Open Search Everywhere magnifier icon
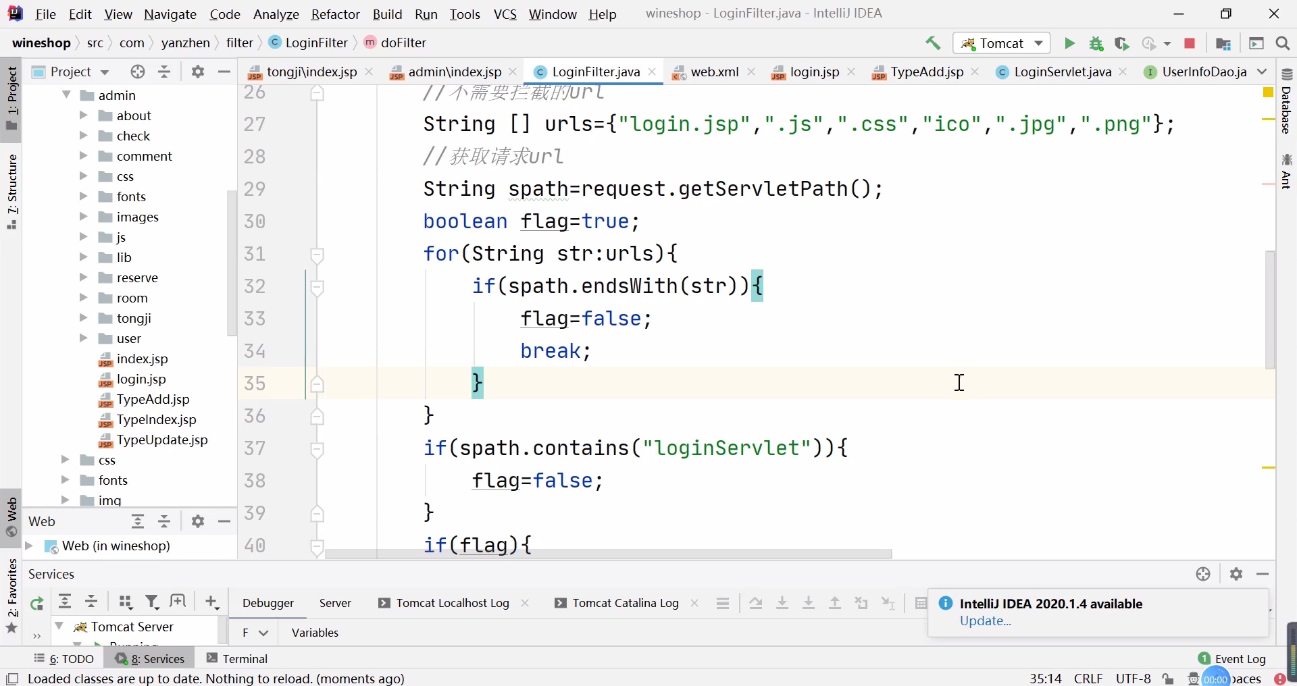 click(x=1283, y=43)
